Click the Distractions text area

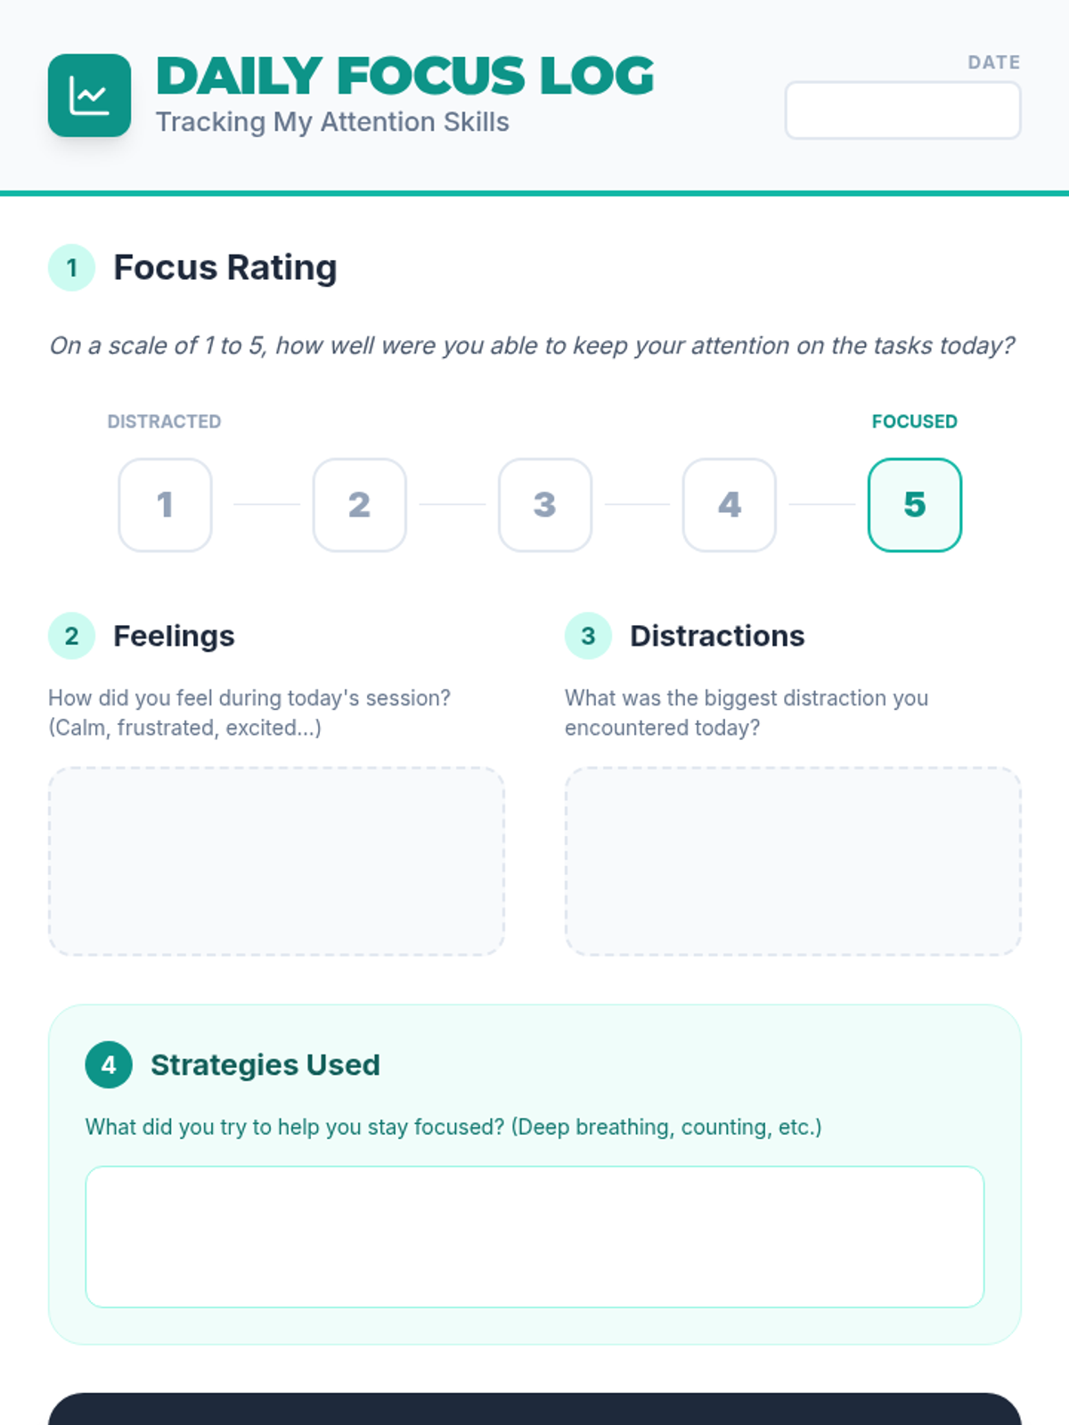pos(793,861)
